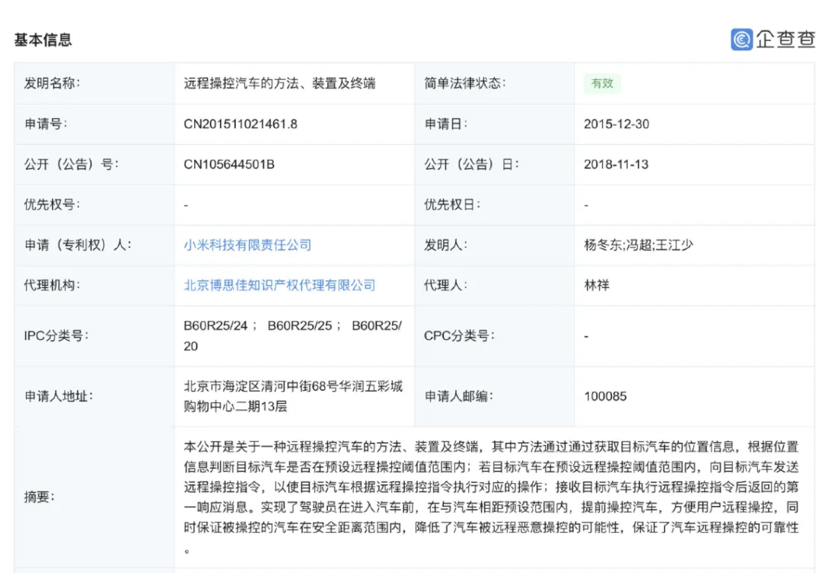Click the 发明人 field label
Screen dimensions: 822x573
pos(445,245)
